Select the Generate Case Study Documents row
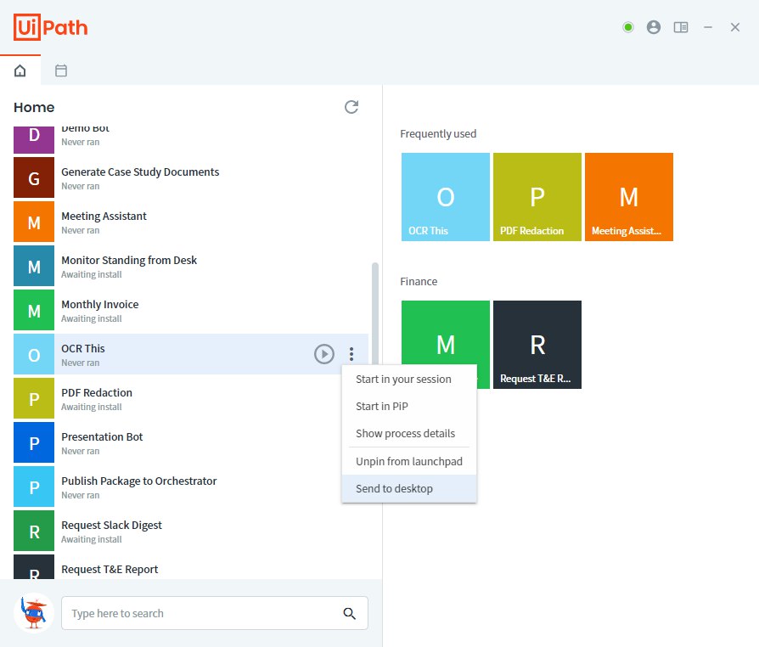The width and height of the screenshot is (759, 647). pyautogui.click(x=191, y=177)
